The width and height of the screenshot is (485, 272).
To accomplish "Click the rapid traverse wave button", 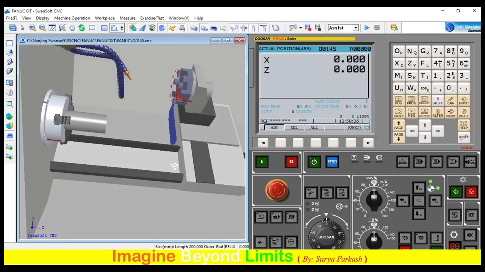I will coord(419,201).
